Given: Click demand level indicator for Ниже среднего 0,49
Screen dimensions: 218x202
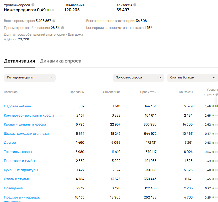Looking at the screenshot, I should [x=51, y=10].
